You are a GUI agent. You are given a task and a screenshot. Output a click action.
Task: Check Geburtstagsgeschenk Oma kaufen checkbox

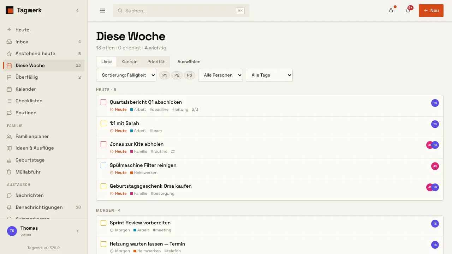click(103, 186)
